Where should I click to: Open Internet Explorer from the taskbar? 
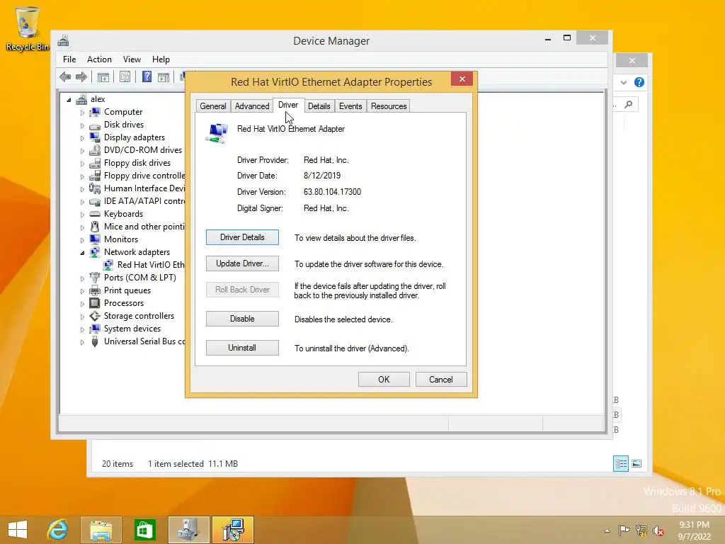(58, 530)
